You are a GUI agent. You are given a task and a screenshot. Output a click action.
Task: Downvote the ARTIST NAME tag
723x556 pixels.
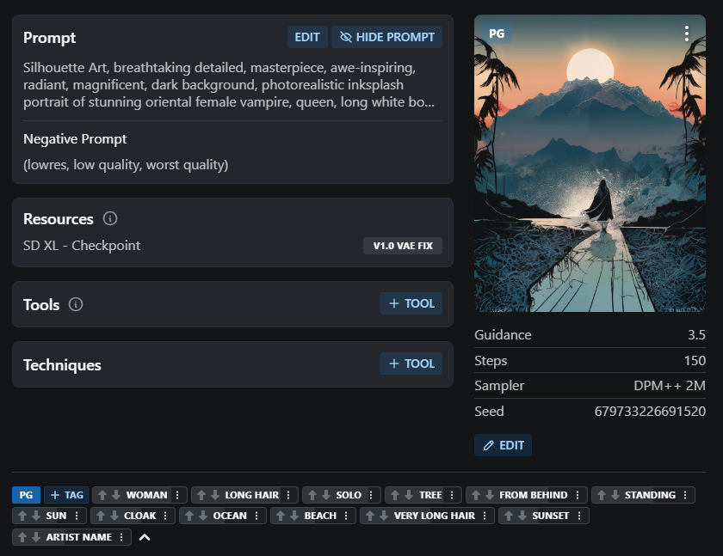click(35, 537)
